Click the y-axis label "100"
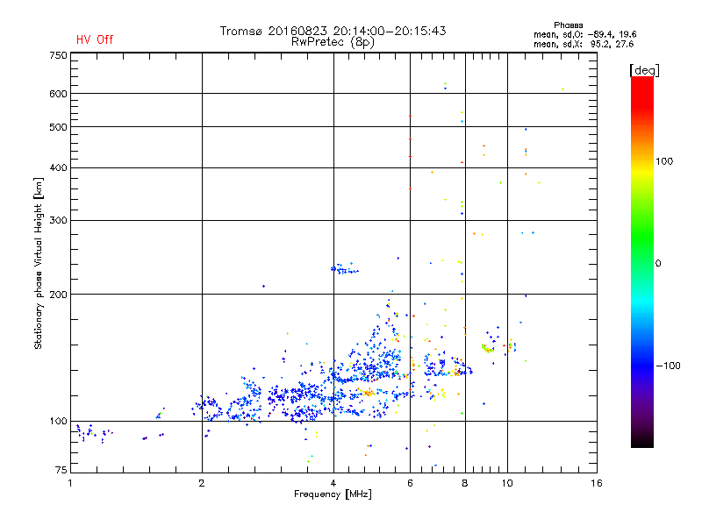 pos(58,422)
